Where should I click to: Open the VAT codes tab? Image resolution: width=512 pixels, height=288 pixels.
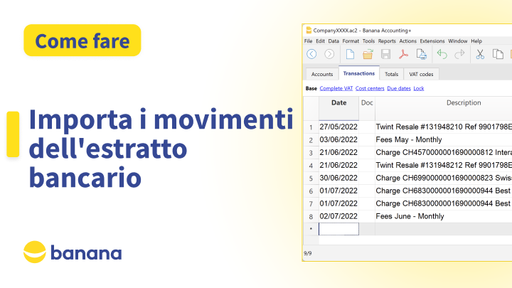421,74
